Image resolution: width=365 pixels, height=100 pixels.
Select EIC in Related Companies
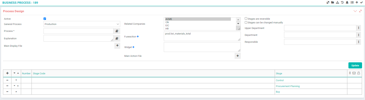tap(198, 25)
